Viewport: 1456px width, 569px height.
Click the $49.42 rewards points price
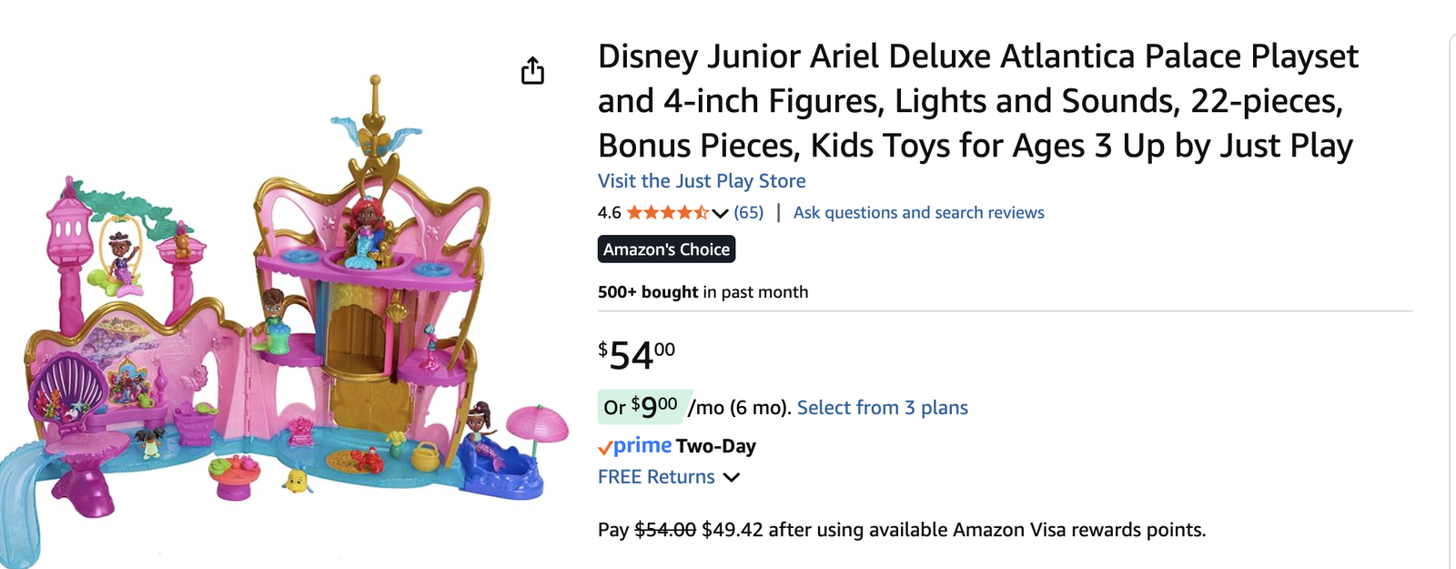pyautogui.click(x=732, y=530)
